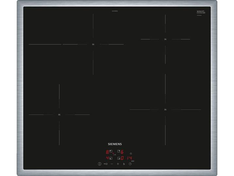The image size is (234, 176).
Task: Click the SIEMENS brand logo
Action: coord(115,144)
